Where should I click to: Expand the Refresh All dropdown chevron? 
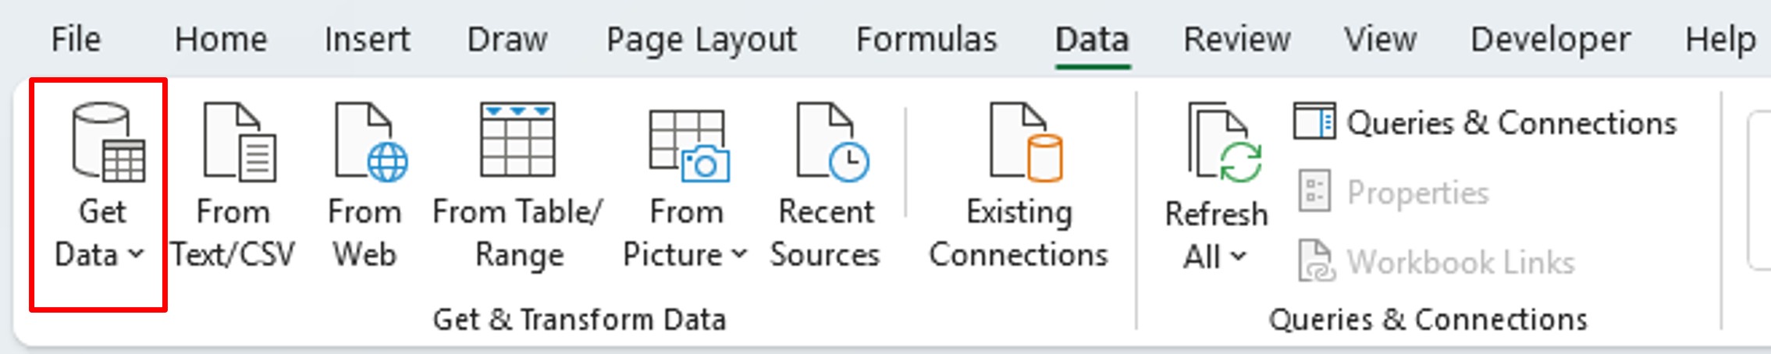1238,257
